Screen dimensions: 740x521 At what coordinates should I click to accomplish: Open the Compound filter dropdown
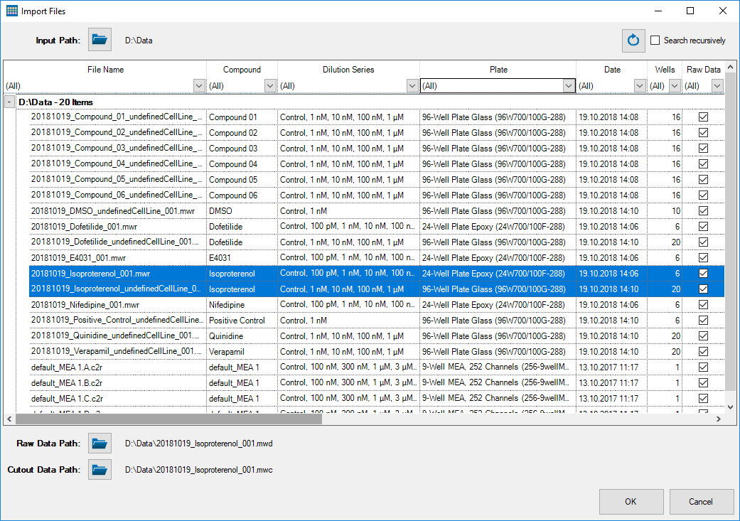click(x=269, y=85)
